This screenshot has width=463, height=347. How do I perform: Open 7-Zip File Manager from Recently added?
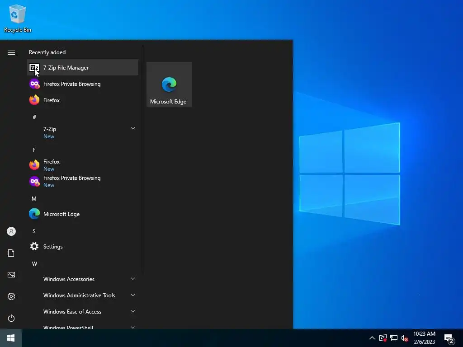click(x=83, y=68)
